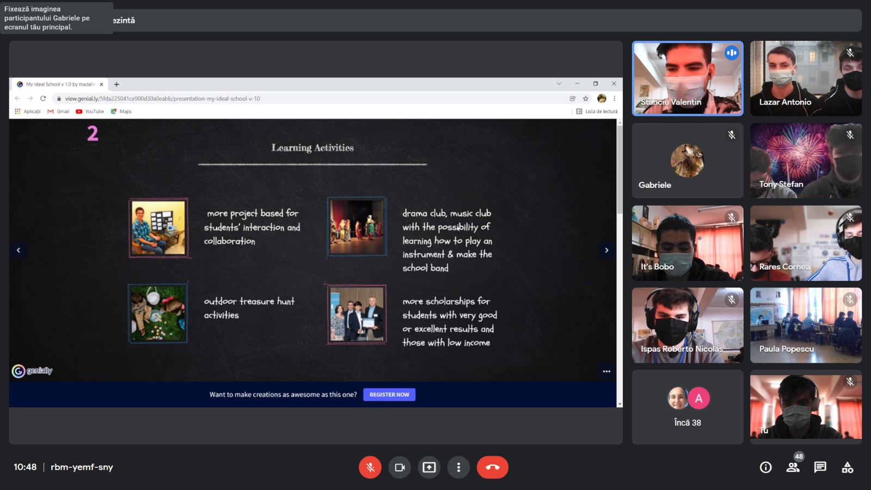Go to next slide arrow
Image resolution: width=871 pixels, height=490 pixels.
point(606,250)
